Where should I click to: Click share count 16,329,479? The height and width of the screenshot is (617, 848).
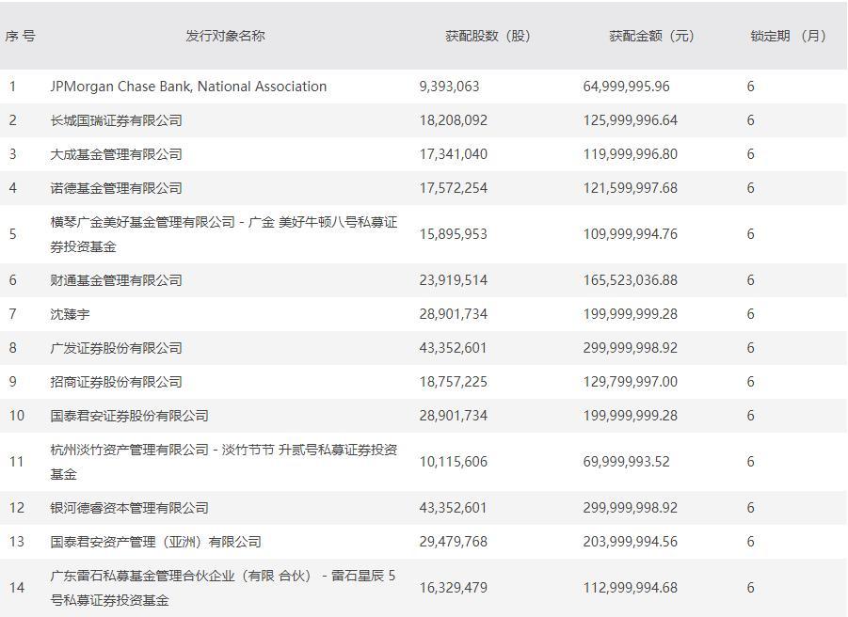(x=454, y=588)
